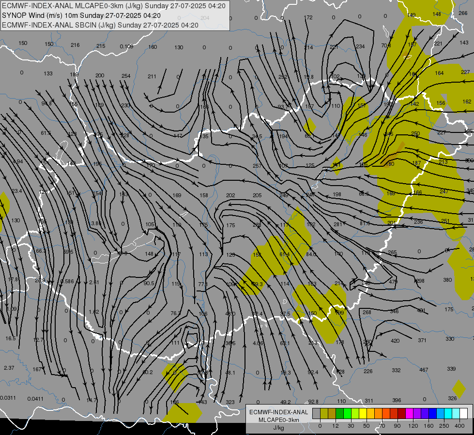Click the map value 0.0311
This screenshot has height=435, width=474.
point(8,398)
